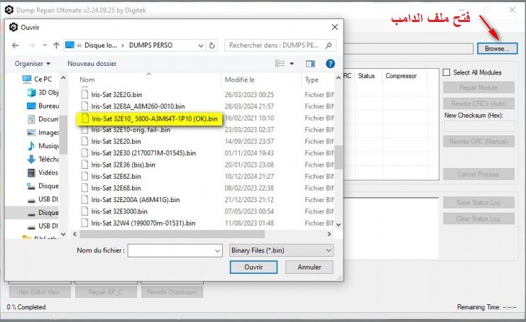Select Iris-Sat 32E10_ 5800-A3M64T-1P10 (OK).bin
This screenshot has height=322, width=526.
(155, 118)
